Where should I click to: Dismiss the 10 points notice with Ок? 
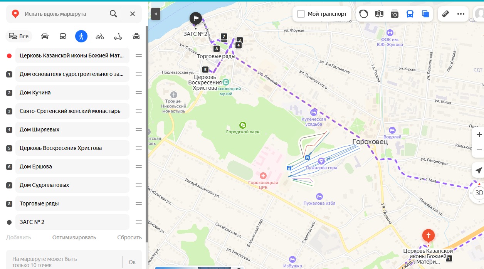click(132, 262)
